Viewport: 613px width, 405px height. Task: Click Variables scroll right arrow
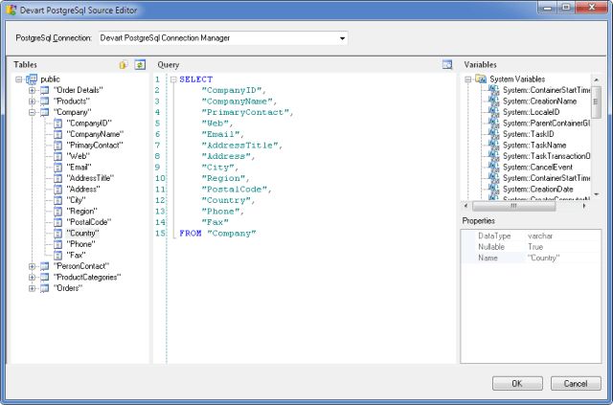[584, 206]
